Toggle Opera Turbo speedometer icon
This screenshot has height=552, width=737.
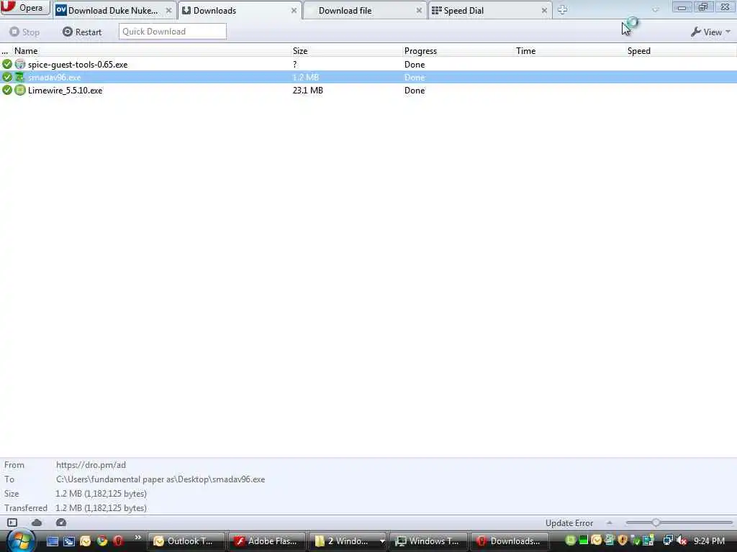(x=61, y=523)
